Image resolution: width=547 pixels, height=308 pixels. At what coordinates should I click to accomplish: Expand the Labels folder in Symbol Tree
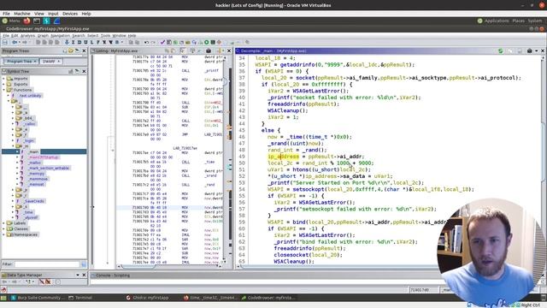(x=3, y=223)
